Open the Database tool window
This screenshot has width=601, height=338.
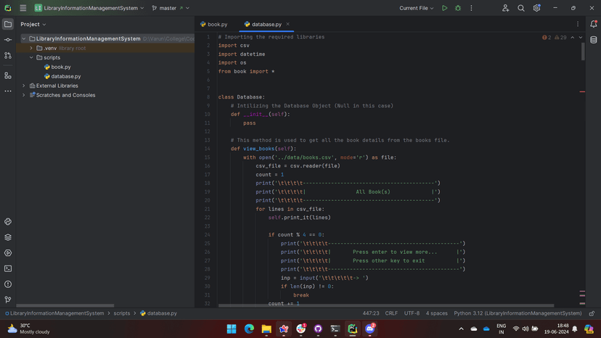click(x=593, y=40)
